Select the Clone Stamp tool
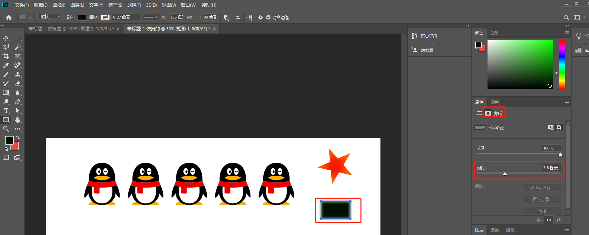The image size is (589, 235). (x=17, y=74)
